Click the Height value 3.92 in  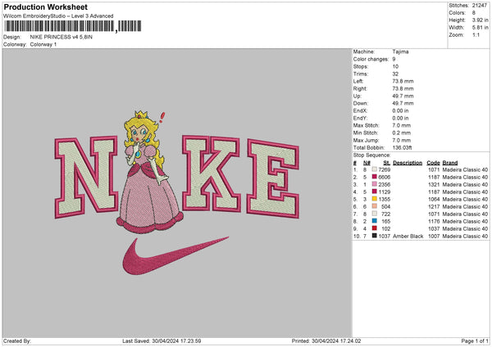point(480,20)
